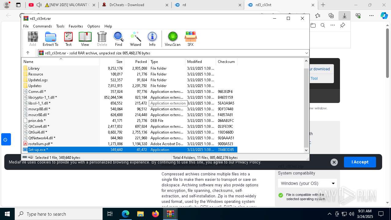Open a new browser tab
391x220 pixels.
click(323, 5)
